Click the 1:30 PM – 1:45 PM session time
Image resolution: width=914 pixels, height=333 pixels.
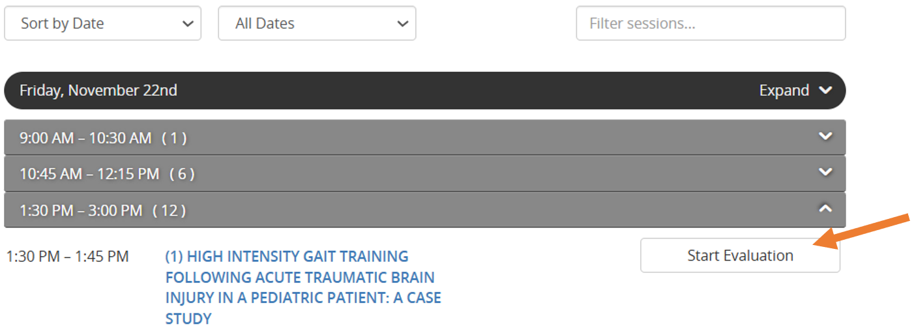[67, 257]
